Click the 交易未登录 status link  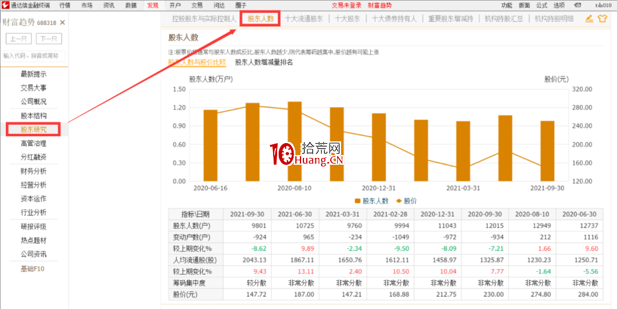[346, 6]
